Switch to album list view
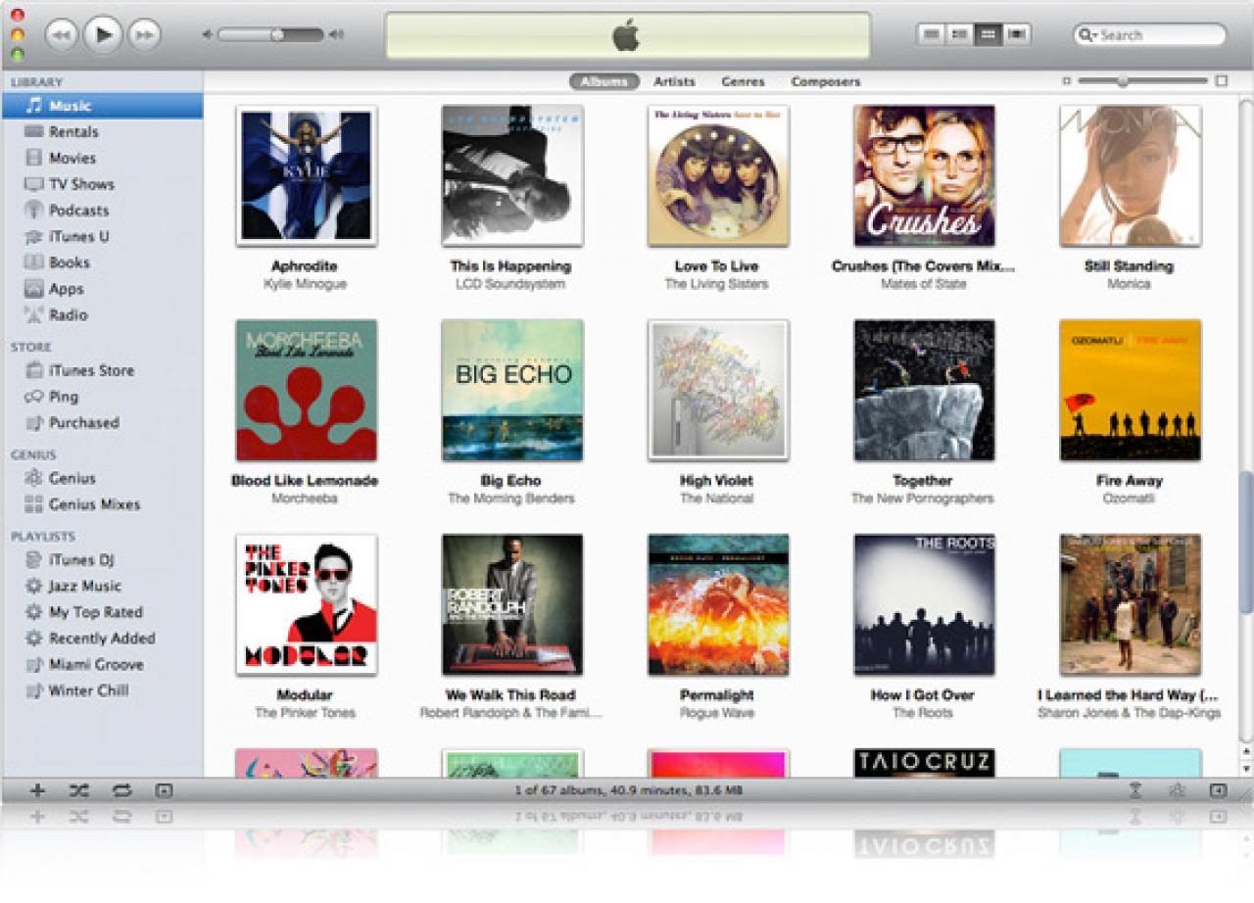This screenshot has height=903, width=1254. 960,35
